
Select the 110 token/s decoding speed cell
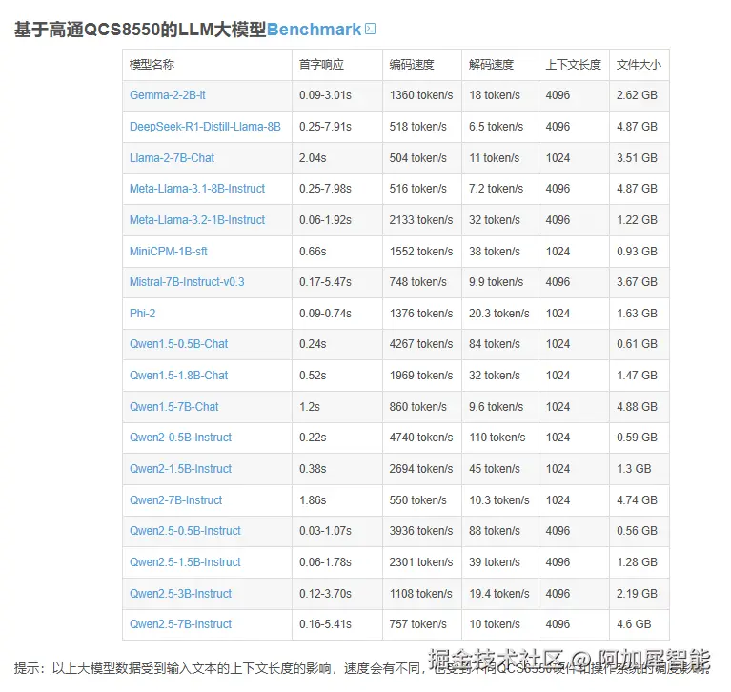pos(499,437)
